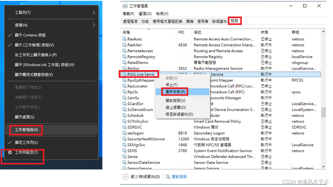Click the Open Services link at bottom
The image size is (333, 187).
coord(179,177)
